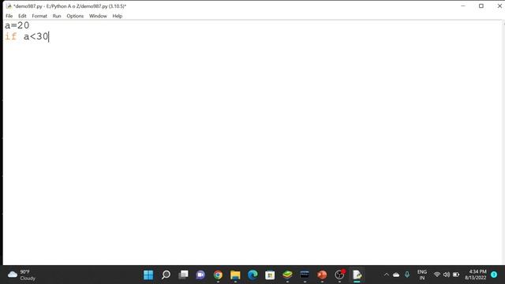Viewport: 505px width, 284px height.
Task: Close the demo987.py window
Action: [499, 6]
